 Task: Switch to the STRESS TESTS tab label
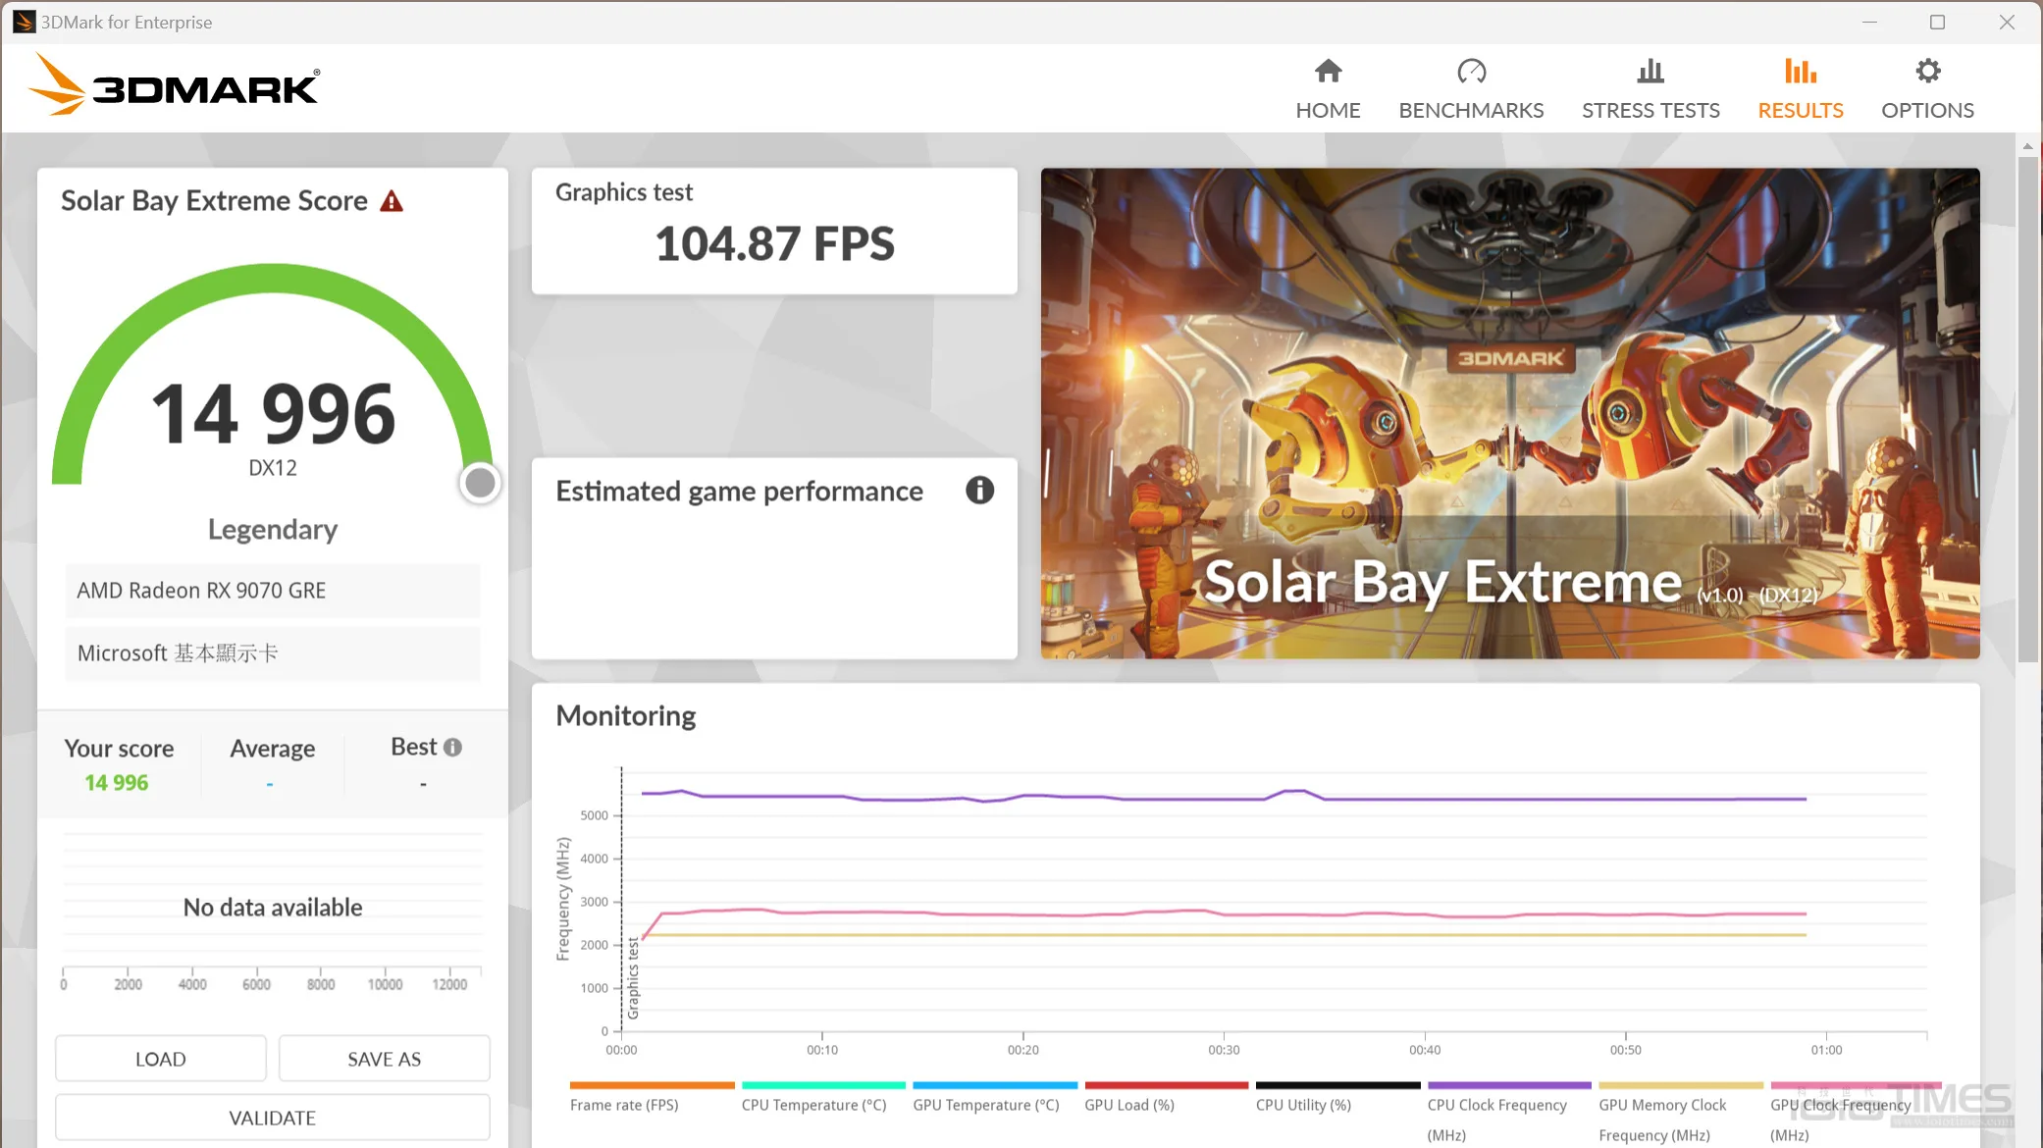[1650, 110]
